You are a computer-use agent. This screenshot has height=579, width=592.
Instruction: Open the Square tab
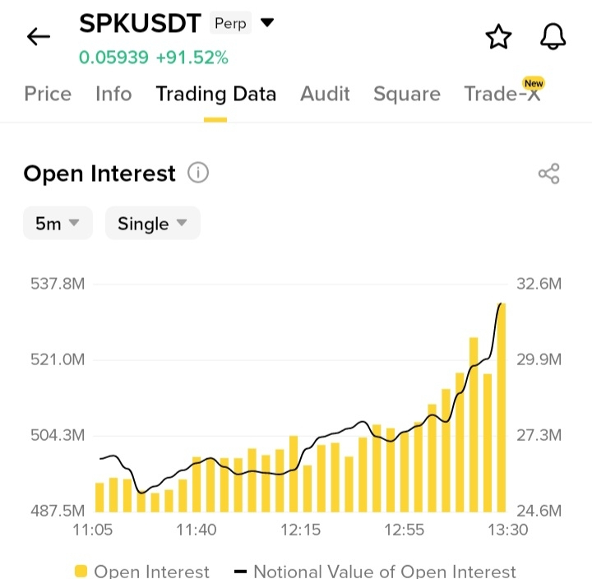pyautogui.click(x=407, y=95)
